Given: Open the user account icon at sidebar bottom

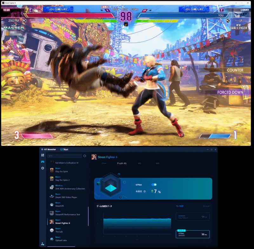Looking at the screenshot, I should click(x=43, y=244).
